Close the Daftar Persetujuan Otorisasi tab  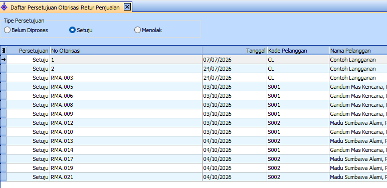tap(127, 7)
